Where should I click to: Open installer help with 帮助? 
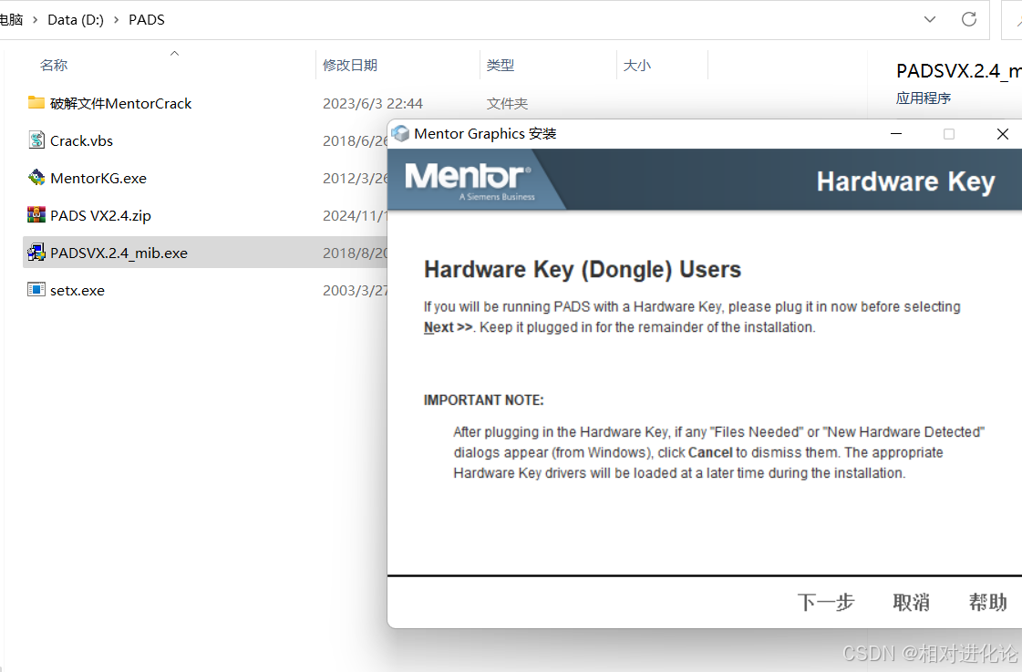(x=987, y=602)
